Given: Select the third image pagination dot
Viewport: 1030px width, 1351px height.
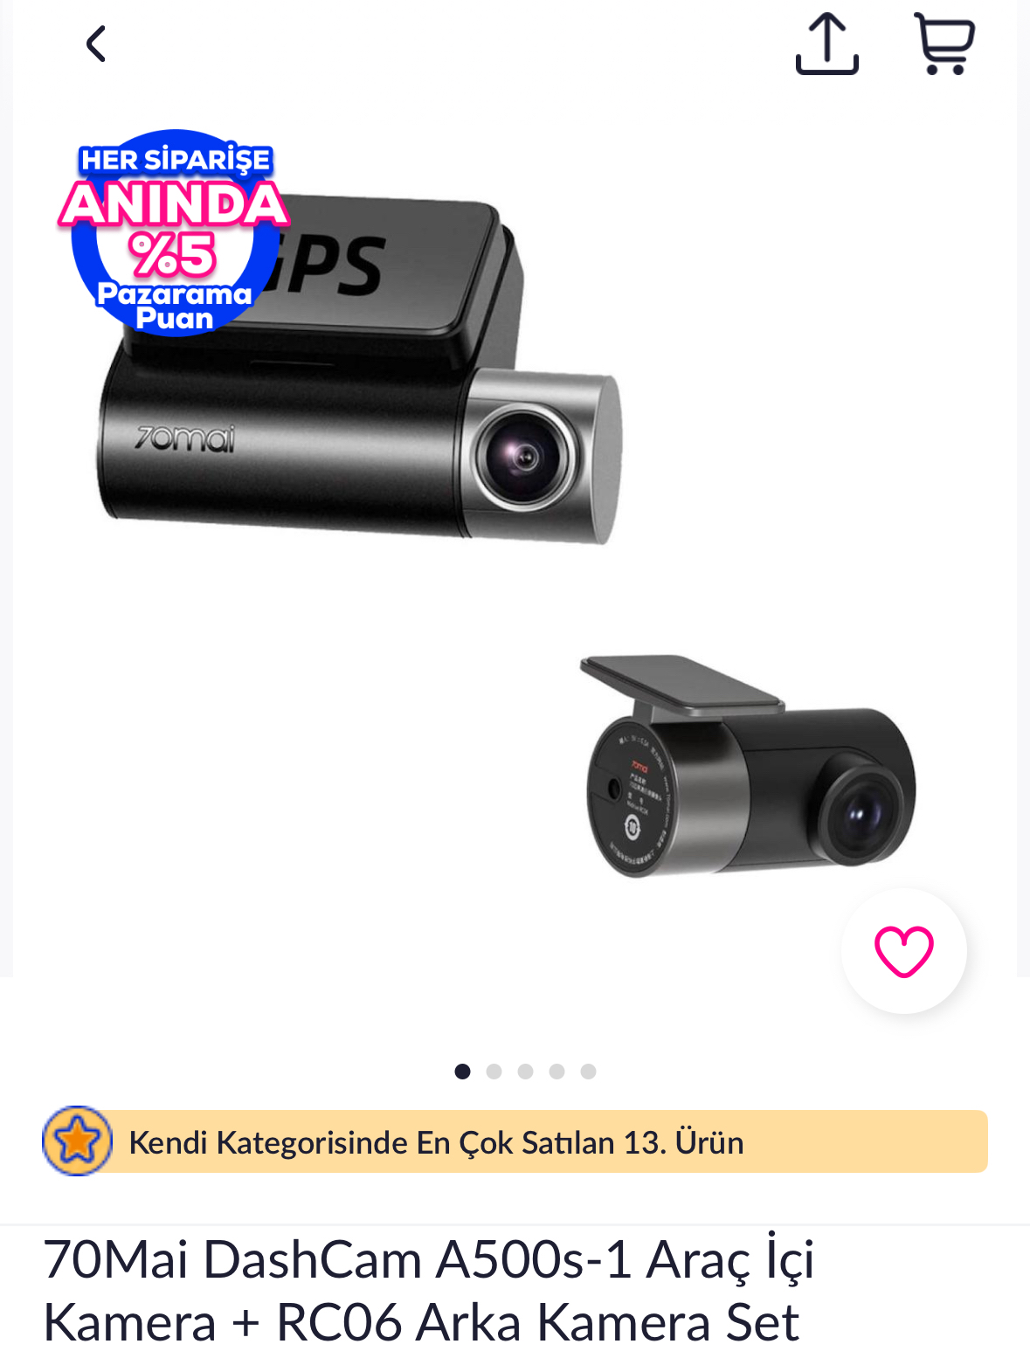Looking at the screenshot, I should pos(526,1072).
